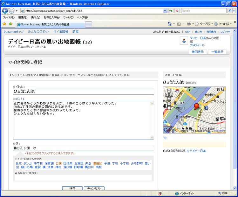Screen dimensions: 238x197
Task: Open the search provider dropdown arrow
Action: 234,11
